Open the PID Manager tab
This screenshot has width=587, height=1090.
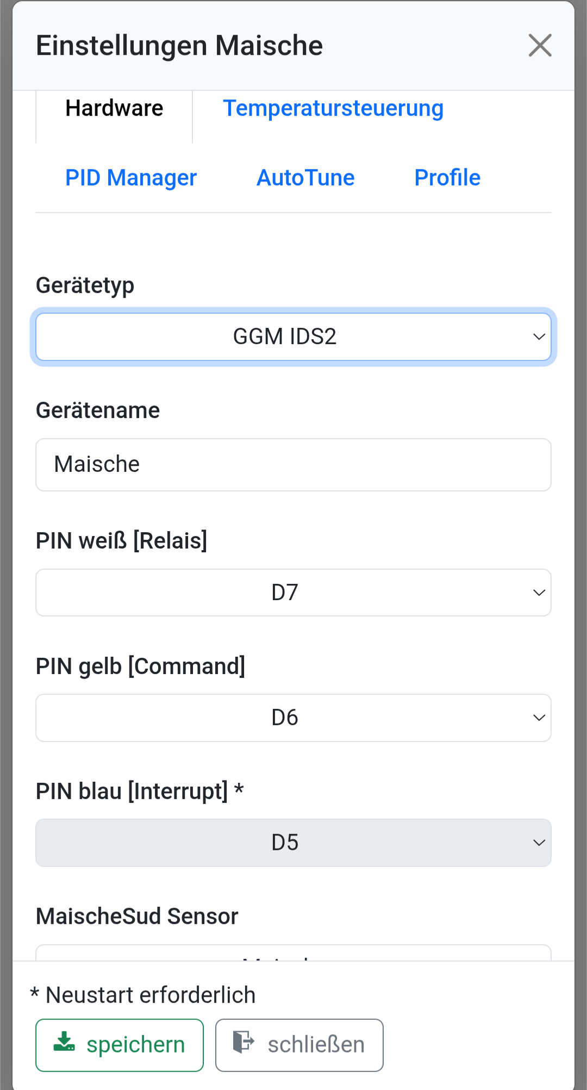click(131, 178)
